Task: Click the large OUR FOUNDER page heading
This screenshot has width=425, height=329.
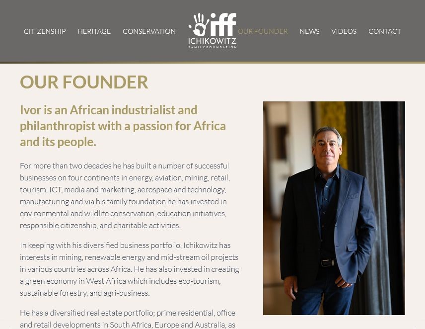Action: (x=84, y=82)
